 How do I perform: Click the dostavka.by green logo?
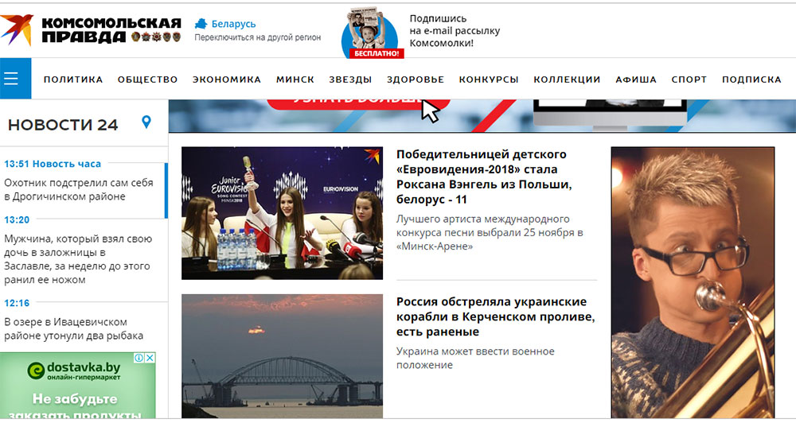click(x=36, y=371)
